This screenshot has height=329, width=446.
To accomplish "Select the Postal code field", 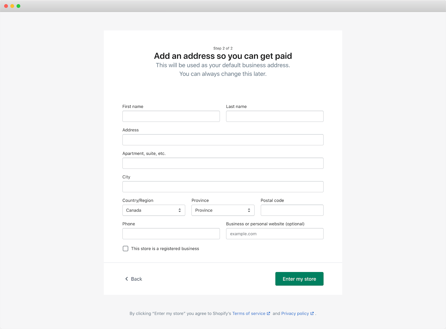I will (292, 210).
